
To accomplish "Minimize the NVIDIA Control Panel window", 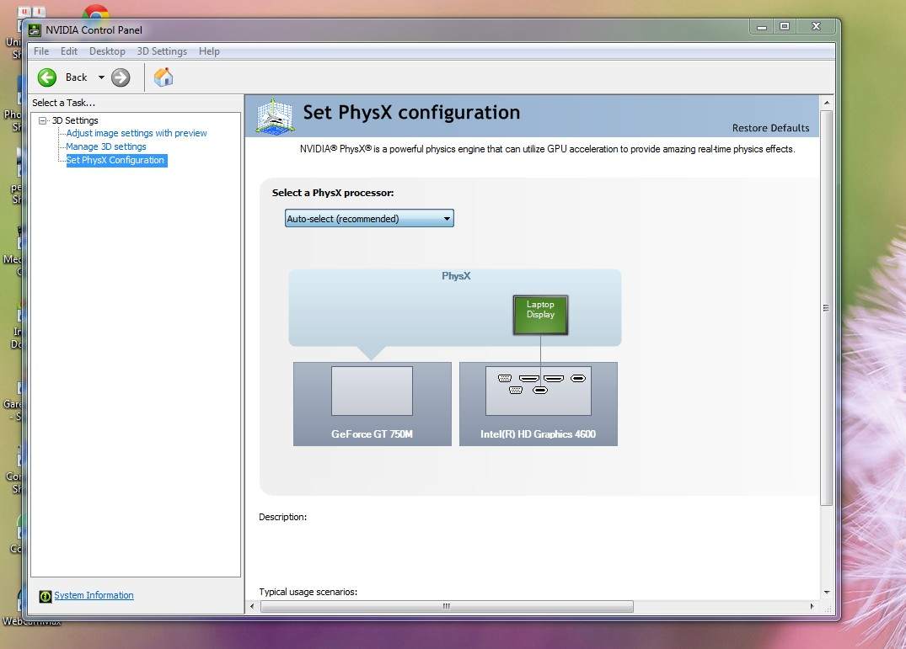I will coord(762,27).
